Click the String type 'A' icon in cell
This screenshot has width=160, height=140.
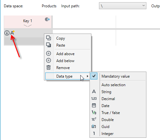pyautogui.click(x=12, y=33)
